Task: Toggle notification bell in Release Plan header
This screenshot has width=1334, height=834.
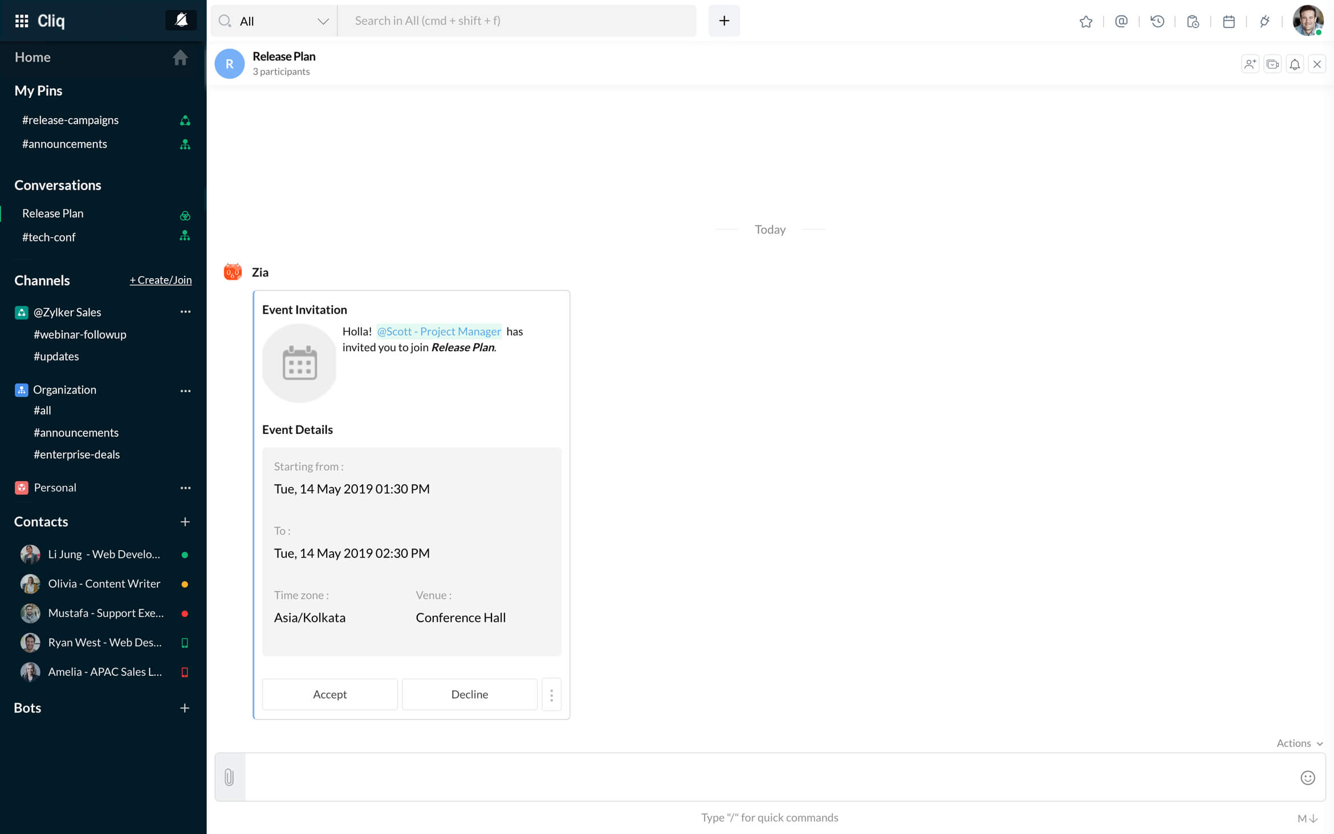Action: (x=1295, y=63)
